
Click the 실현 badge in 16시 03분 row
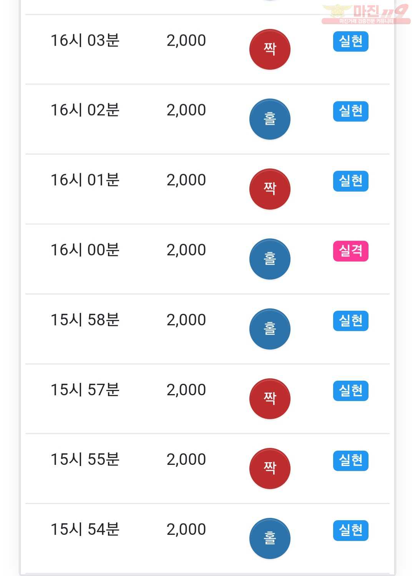click(350, 42)
